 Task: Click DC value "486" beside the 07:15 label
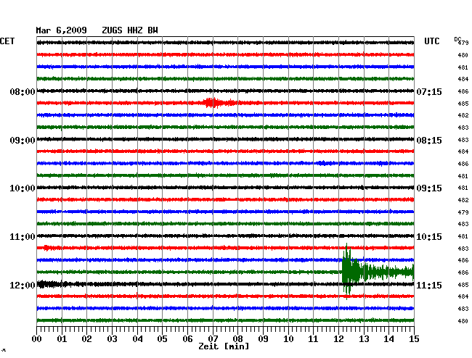click(463, 91)
